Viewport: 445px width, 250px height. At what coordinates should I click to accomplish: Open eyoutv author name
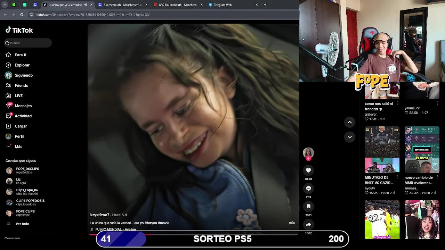pos(370,188)
